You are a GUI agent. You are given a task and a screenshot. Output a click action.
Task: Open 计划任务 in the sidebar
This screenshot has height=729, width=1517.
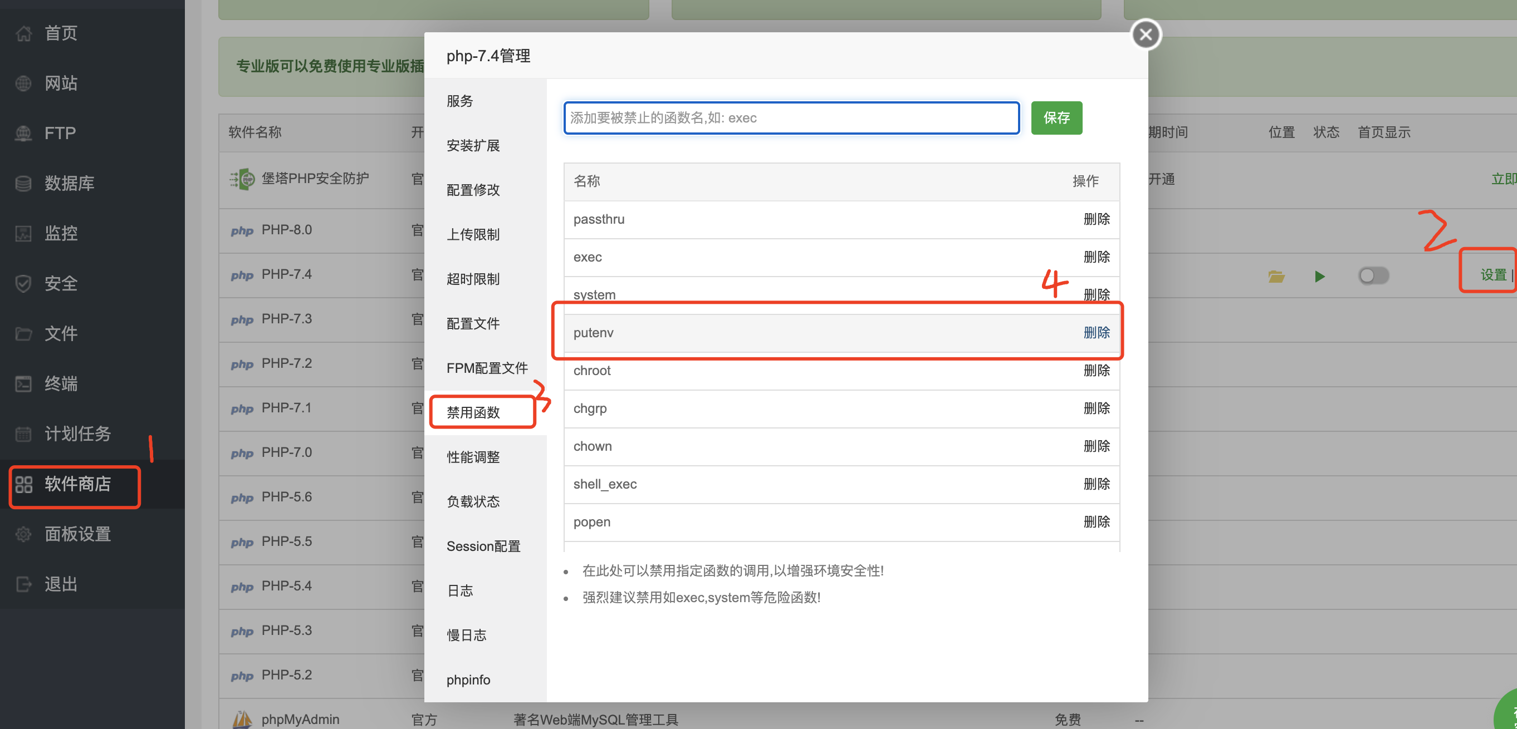click(78, 434)
